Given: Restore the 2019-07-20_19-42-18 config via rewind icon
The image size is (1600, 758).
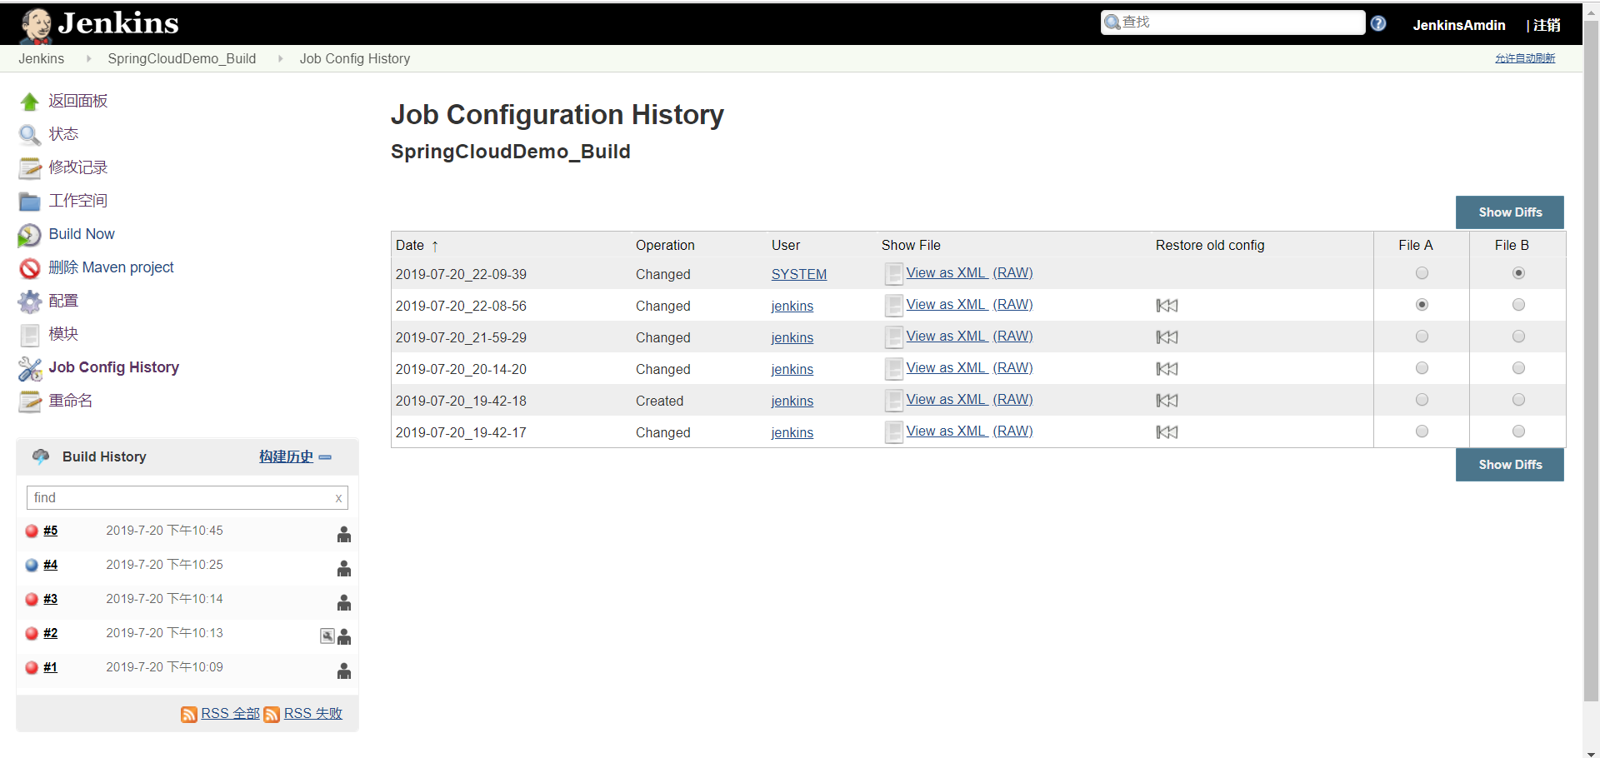Looking at the screenshot, I should 1167,401.
